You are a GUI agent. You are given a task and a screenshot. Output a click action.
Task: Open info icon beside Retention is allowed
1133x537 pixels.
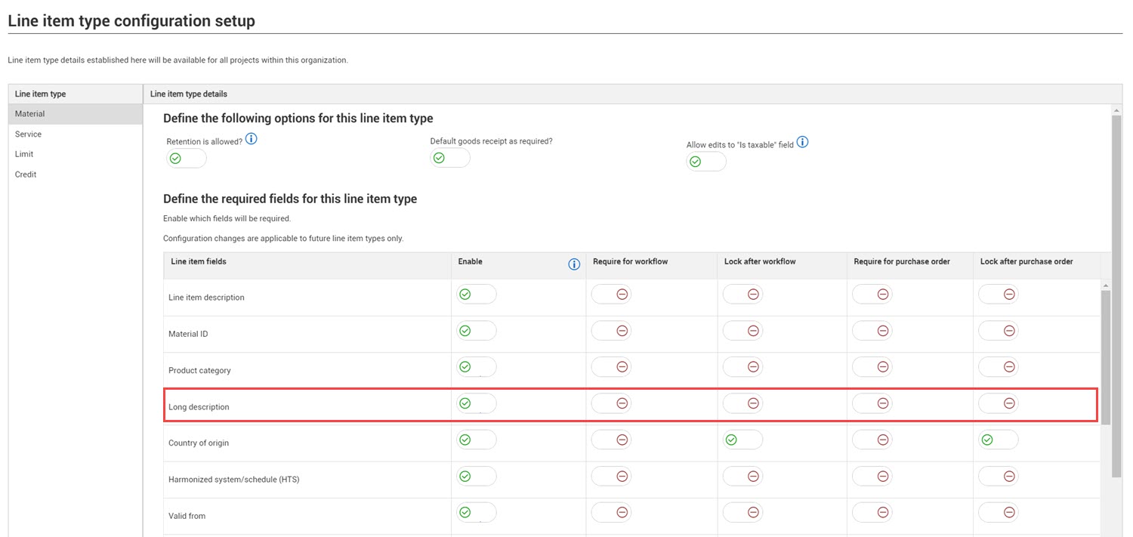[252, 139]
